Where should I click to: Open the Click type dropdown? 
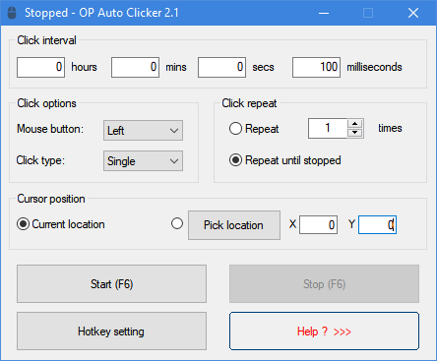click(x=143, y=160)
